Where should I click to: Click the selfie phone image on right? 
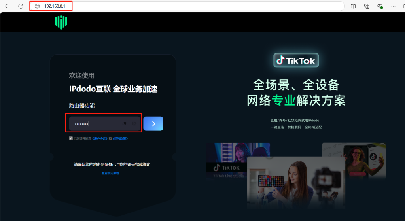[366, 161]
